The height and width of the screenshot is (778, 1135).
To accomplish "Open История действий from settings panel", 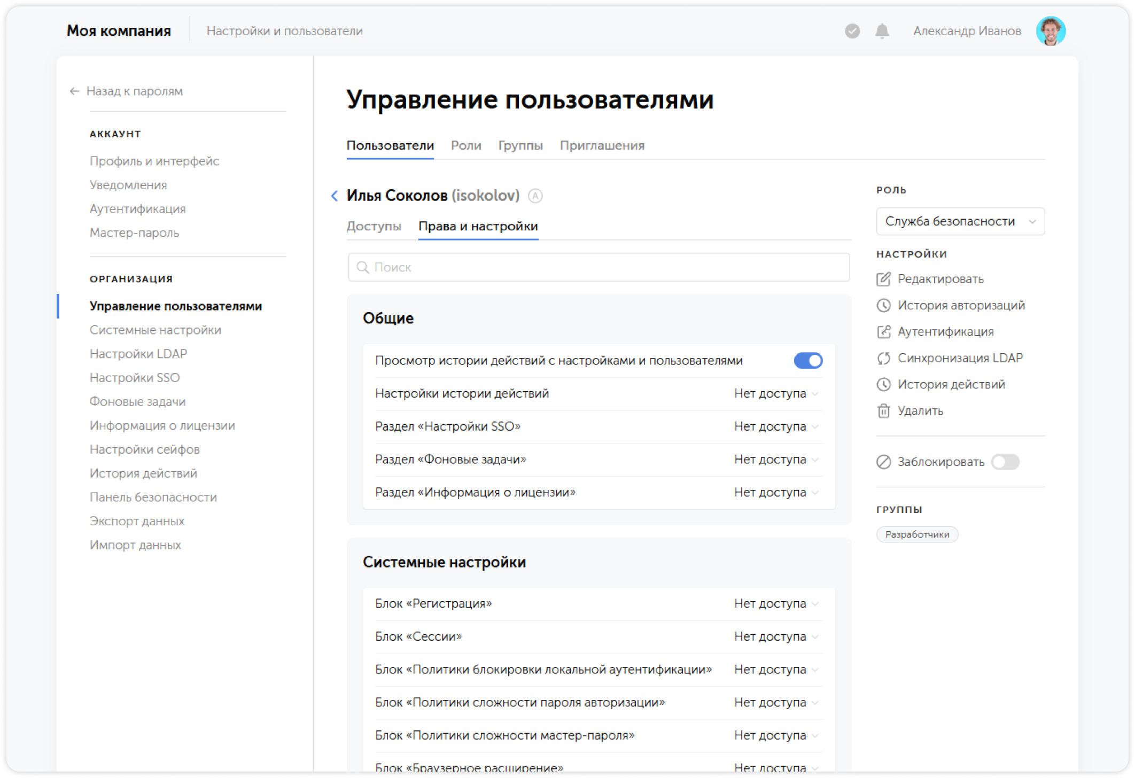I will click(x=884, y=384).
